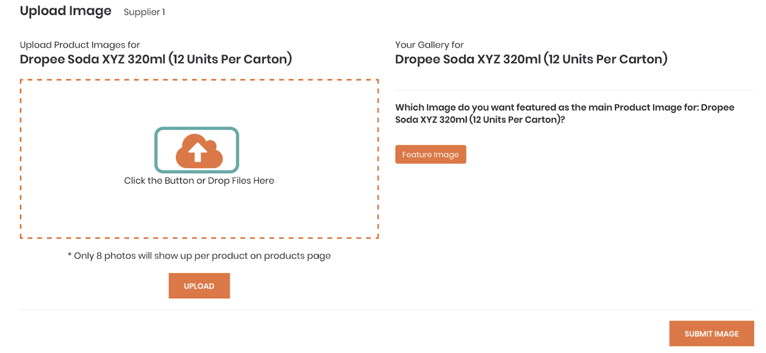Image resolution: width=766 pixels, height=353 pixels.
Task: Click the Supplier 1 label
Action: 144,12
